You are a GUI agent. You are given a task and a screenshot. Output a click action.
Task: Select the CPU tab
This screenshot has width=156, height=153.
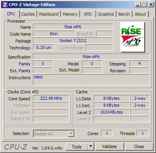(x=11, y=14)
